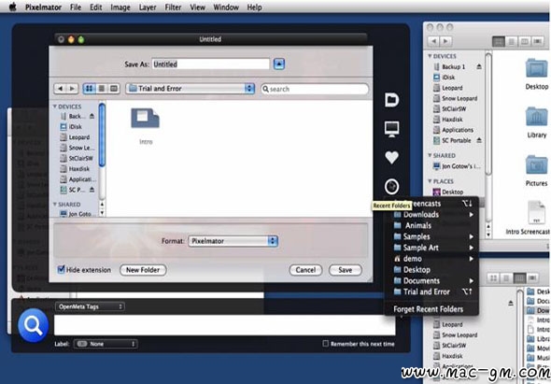
Task: Select the Intro file thumbnail
Action: coord(145,119)
